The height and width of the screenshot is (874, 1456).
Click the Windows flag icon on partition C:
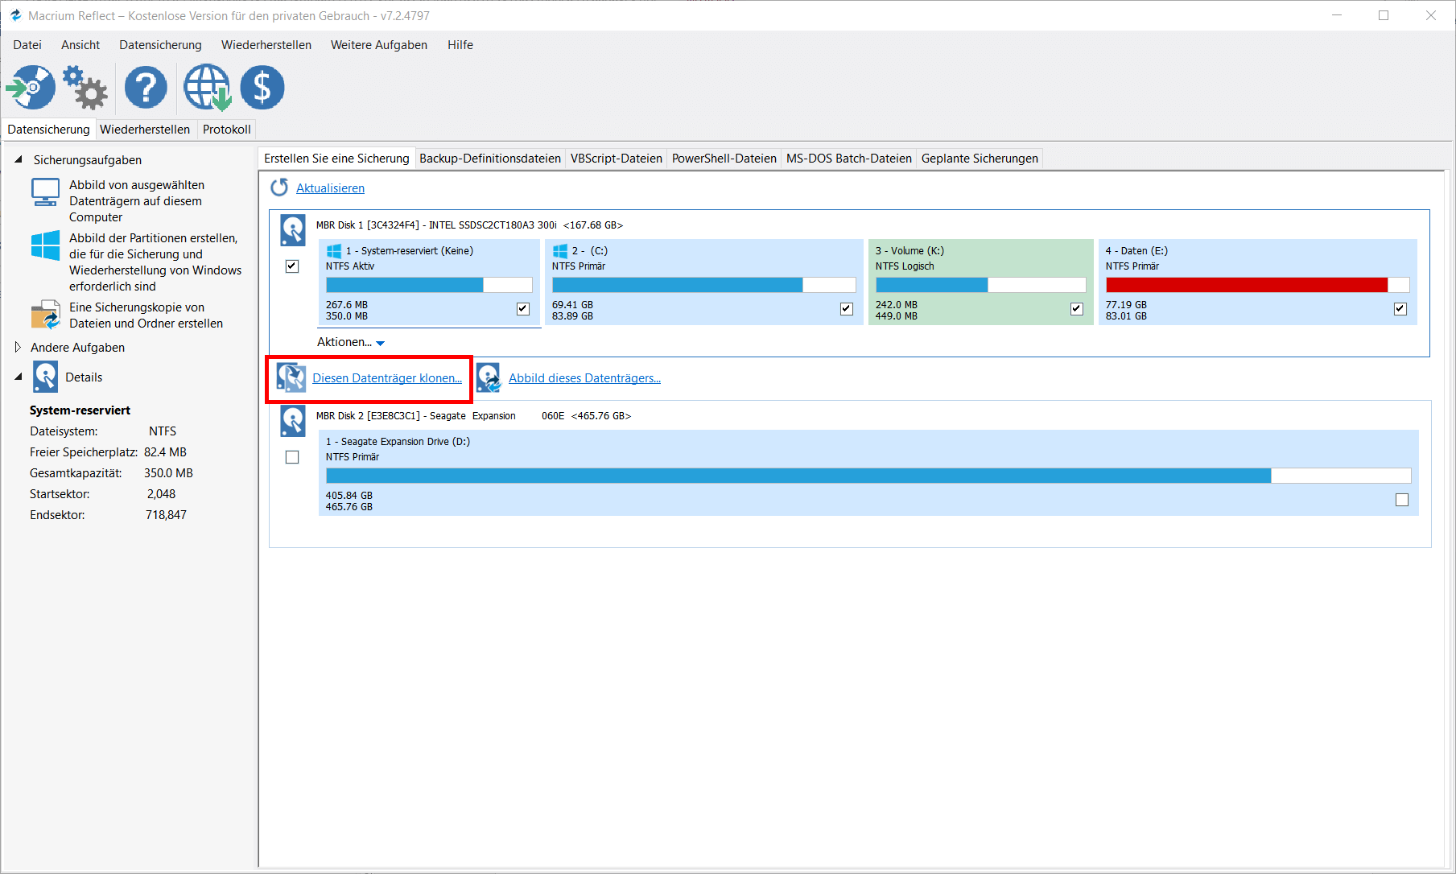(560, 251)
